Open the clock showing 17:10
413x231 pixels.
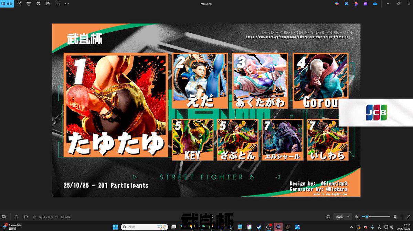[x=403, y=227]
